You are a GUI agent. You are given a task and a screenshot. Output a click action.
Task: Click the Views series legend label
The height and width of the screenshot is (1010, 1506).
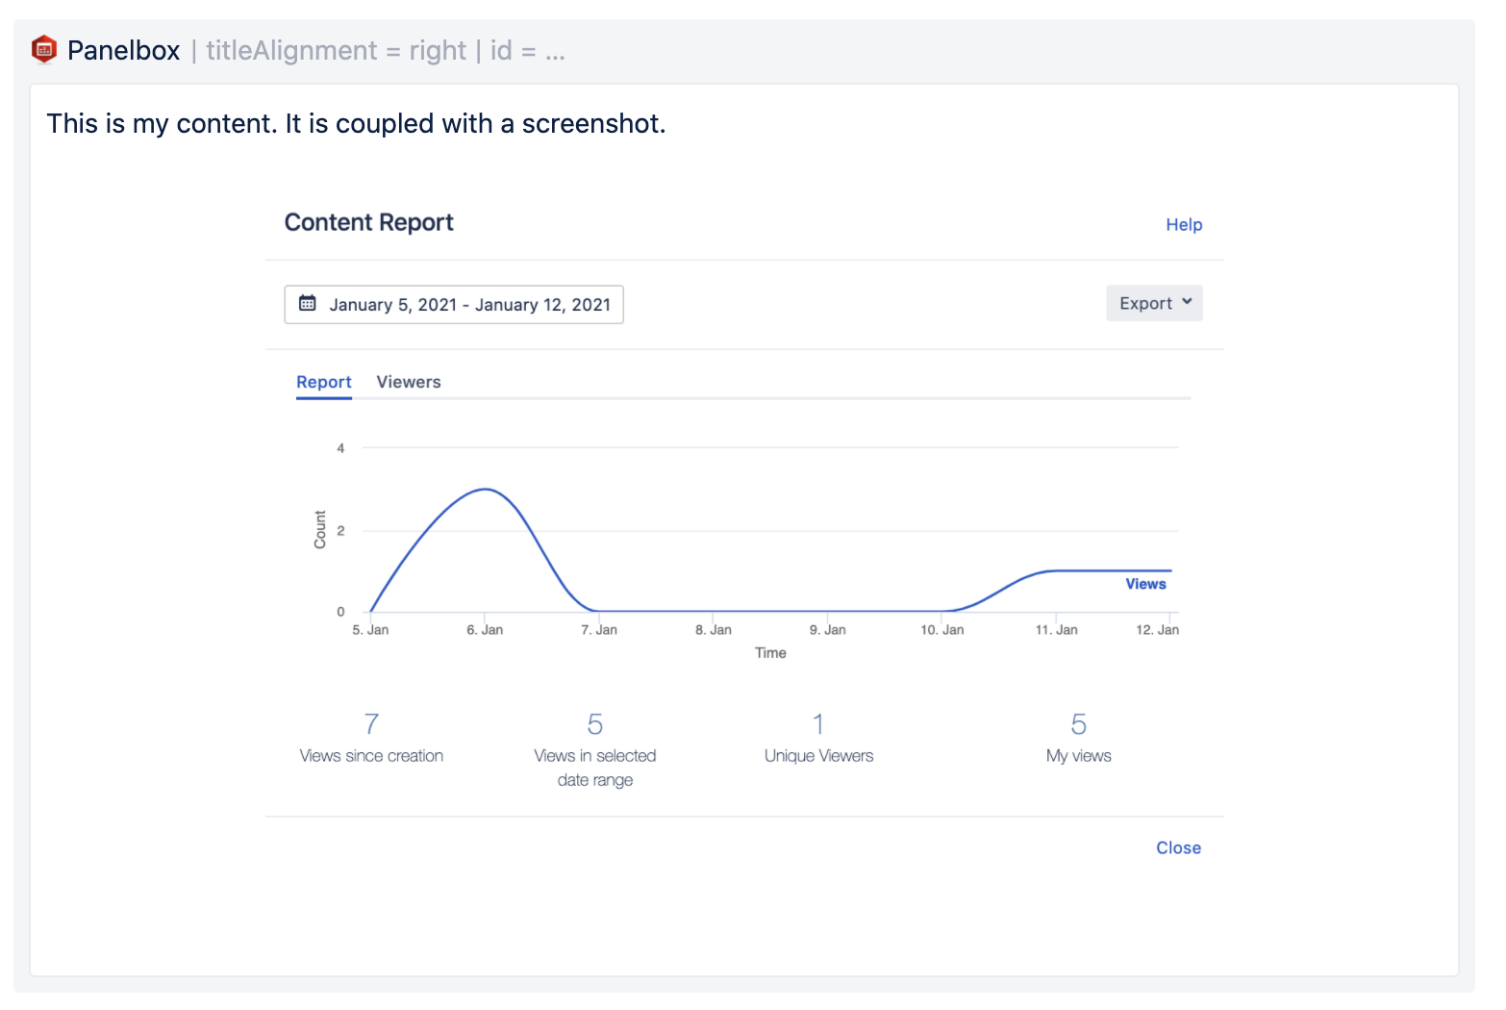[1144, 584]
